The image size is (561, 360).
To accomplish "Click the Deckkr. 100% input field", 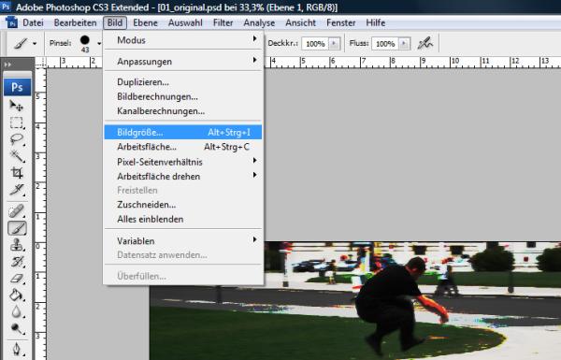I will (315, 44).
